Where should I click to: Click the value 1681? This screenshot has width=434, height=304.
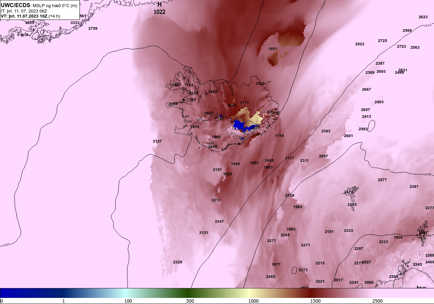(255, 163)
